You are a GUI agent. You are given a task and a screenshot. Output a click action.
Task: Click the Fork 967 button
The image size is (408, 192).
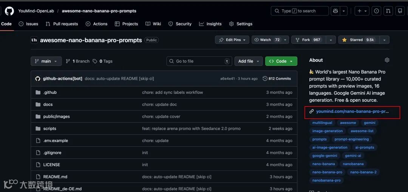coord(309,40)
